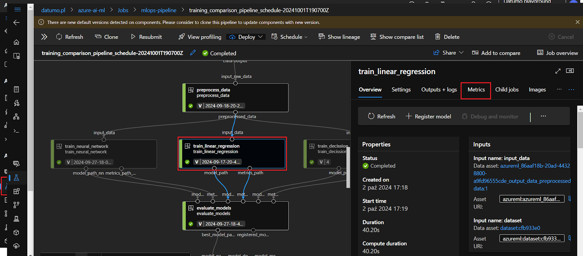Open the Environments sidebar icon
This screenshot has height=256, width=583.
[x=16, y=219]
